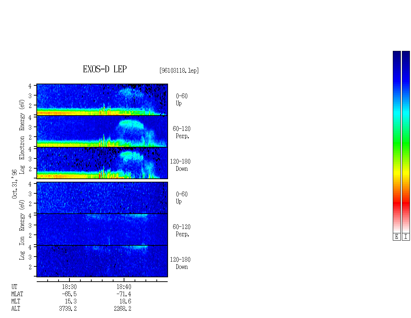This screenshot has width=411, height=318.
Task: Click the MLAT row label
Action: point(17,294)
